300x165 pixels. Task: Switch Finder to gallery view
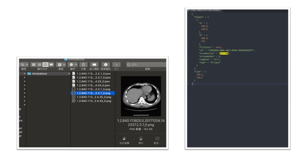point(51,65)
